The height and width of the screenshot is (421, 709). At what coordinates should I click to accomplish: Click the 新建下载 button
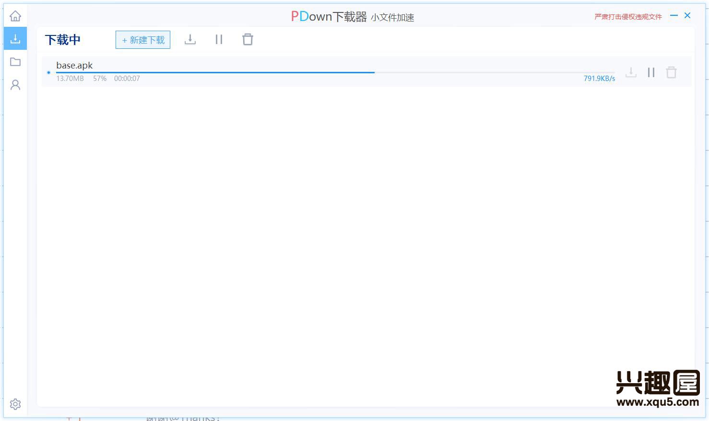[143, 40]
